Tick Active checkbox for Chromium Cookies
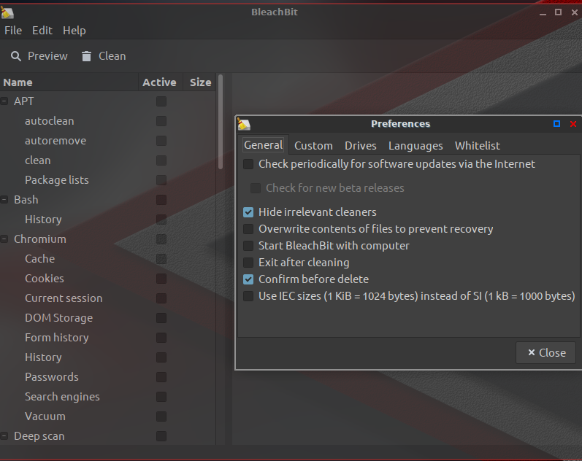The image size is (582, 461). coord(161,279)
